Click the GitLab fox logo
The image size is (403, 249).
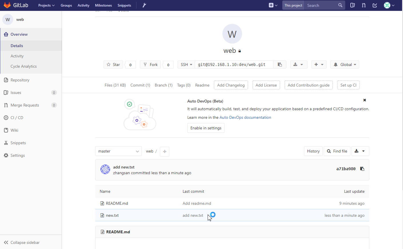tap(7, 5)
